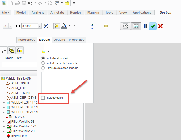Click the Undo arrow icon
Screen dimensions: 181x140
click(31, 3)
